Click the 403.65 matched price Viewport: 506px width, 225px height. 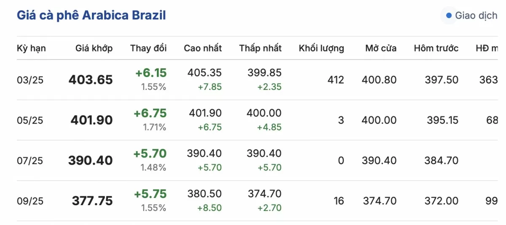pos(91,80)
